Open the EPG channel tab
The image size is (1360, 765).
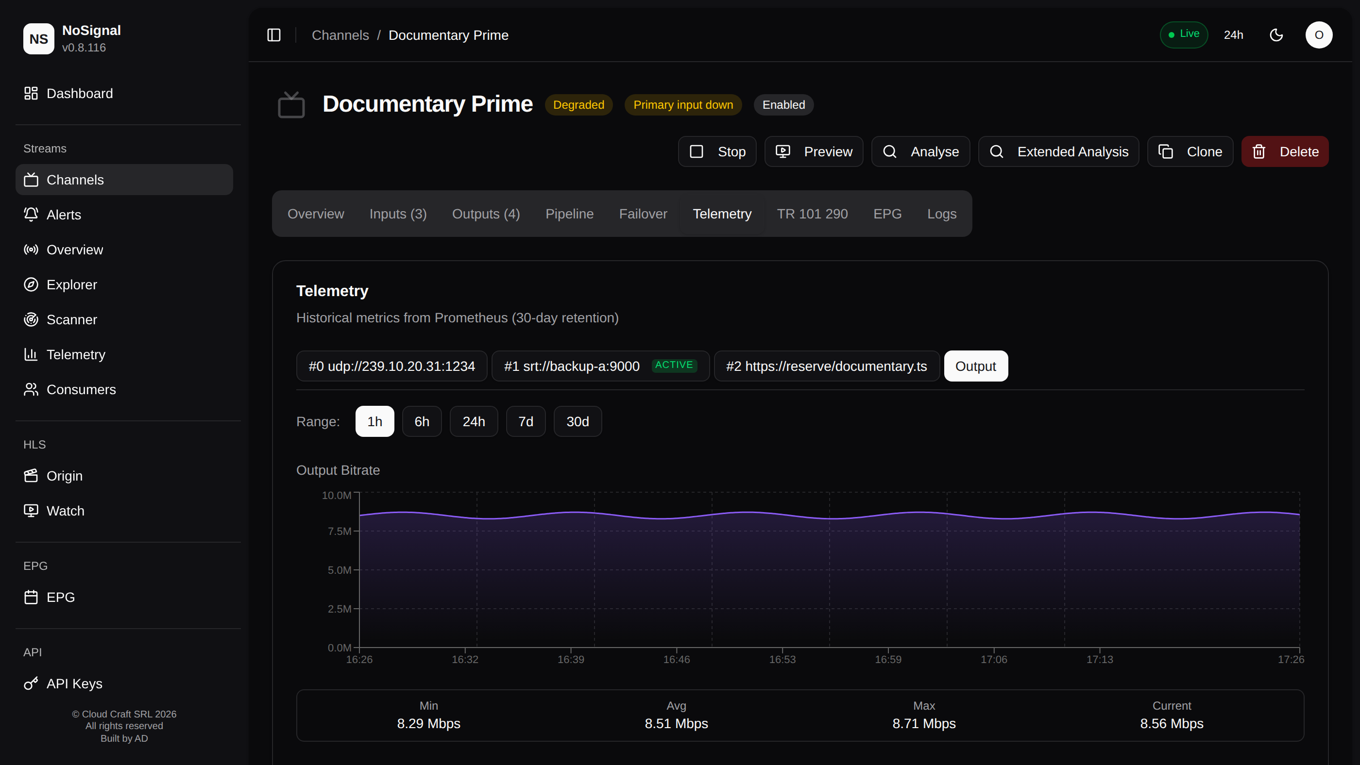pos(887,214)
